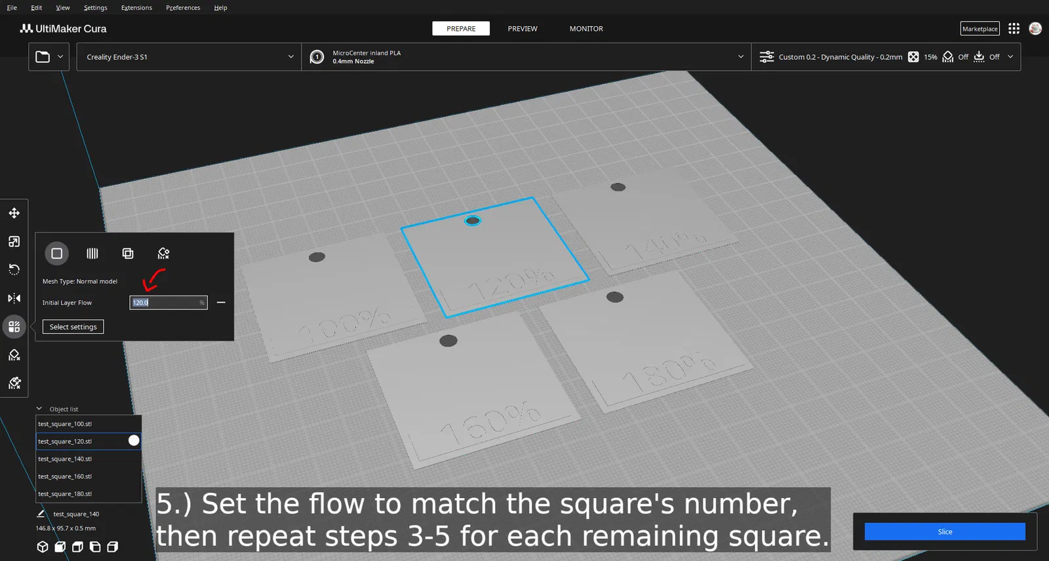Switch to the PREPARE stage
The width and height of the screenshot is (1049, 561).
[x=461, y=29]
